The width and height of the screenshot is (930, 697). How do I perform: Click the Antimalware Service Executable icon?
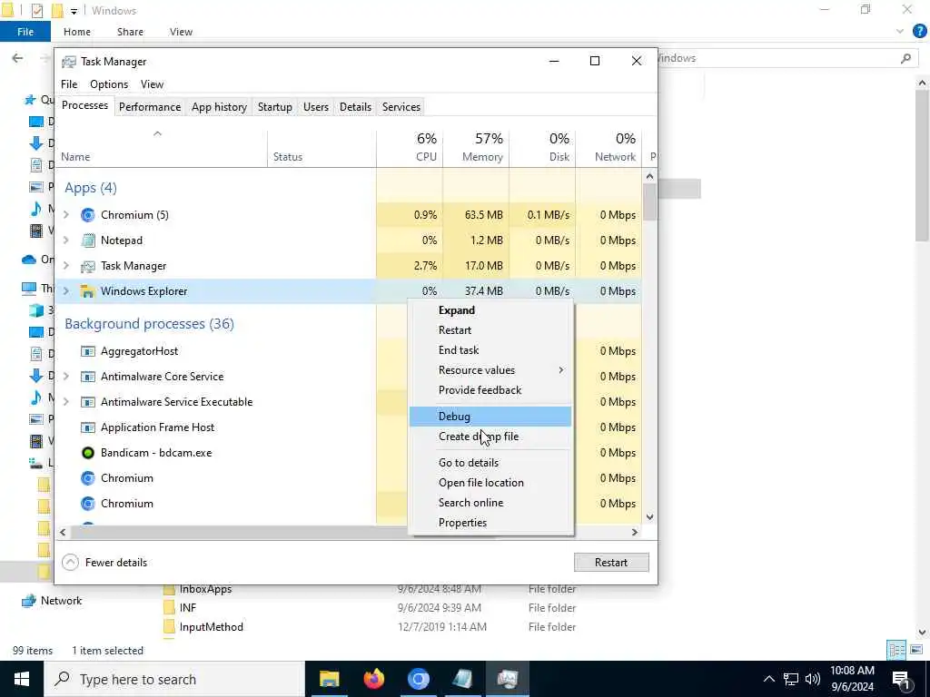(88, 402)
